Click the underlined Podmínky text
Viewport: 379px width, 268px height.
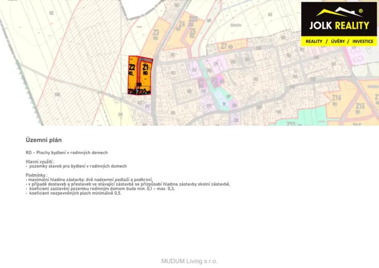coord(37,175)
